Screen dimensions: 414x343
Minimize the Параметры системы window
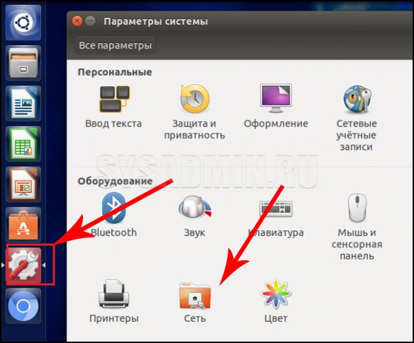[x=90, y=21]
